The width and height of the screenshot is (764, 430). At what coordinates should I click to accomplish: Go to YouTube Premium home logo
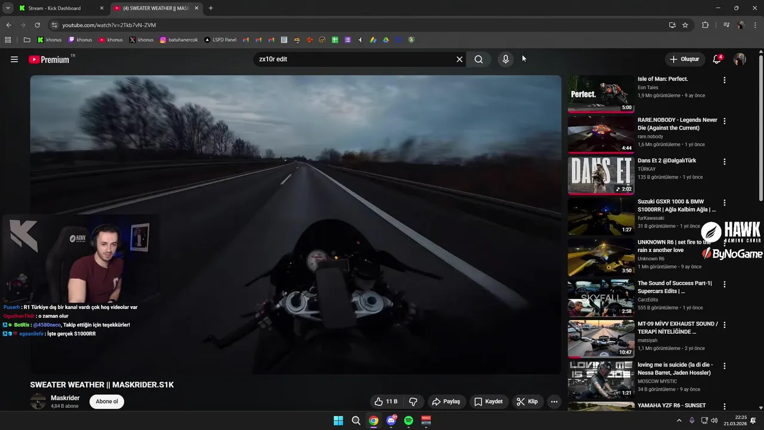(x=48, y=59)
